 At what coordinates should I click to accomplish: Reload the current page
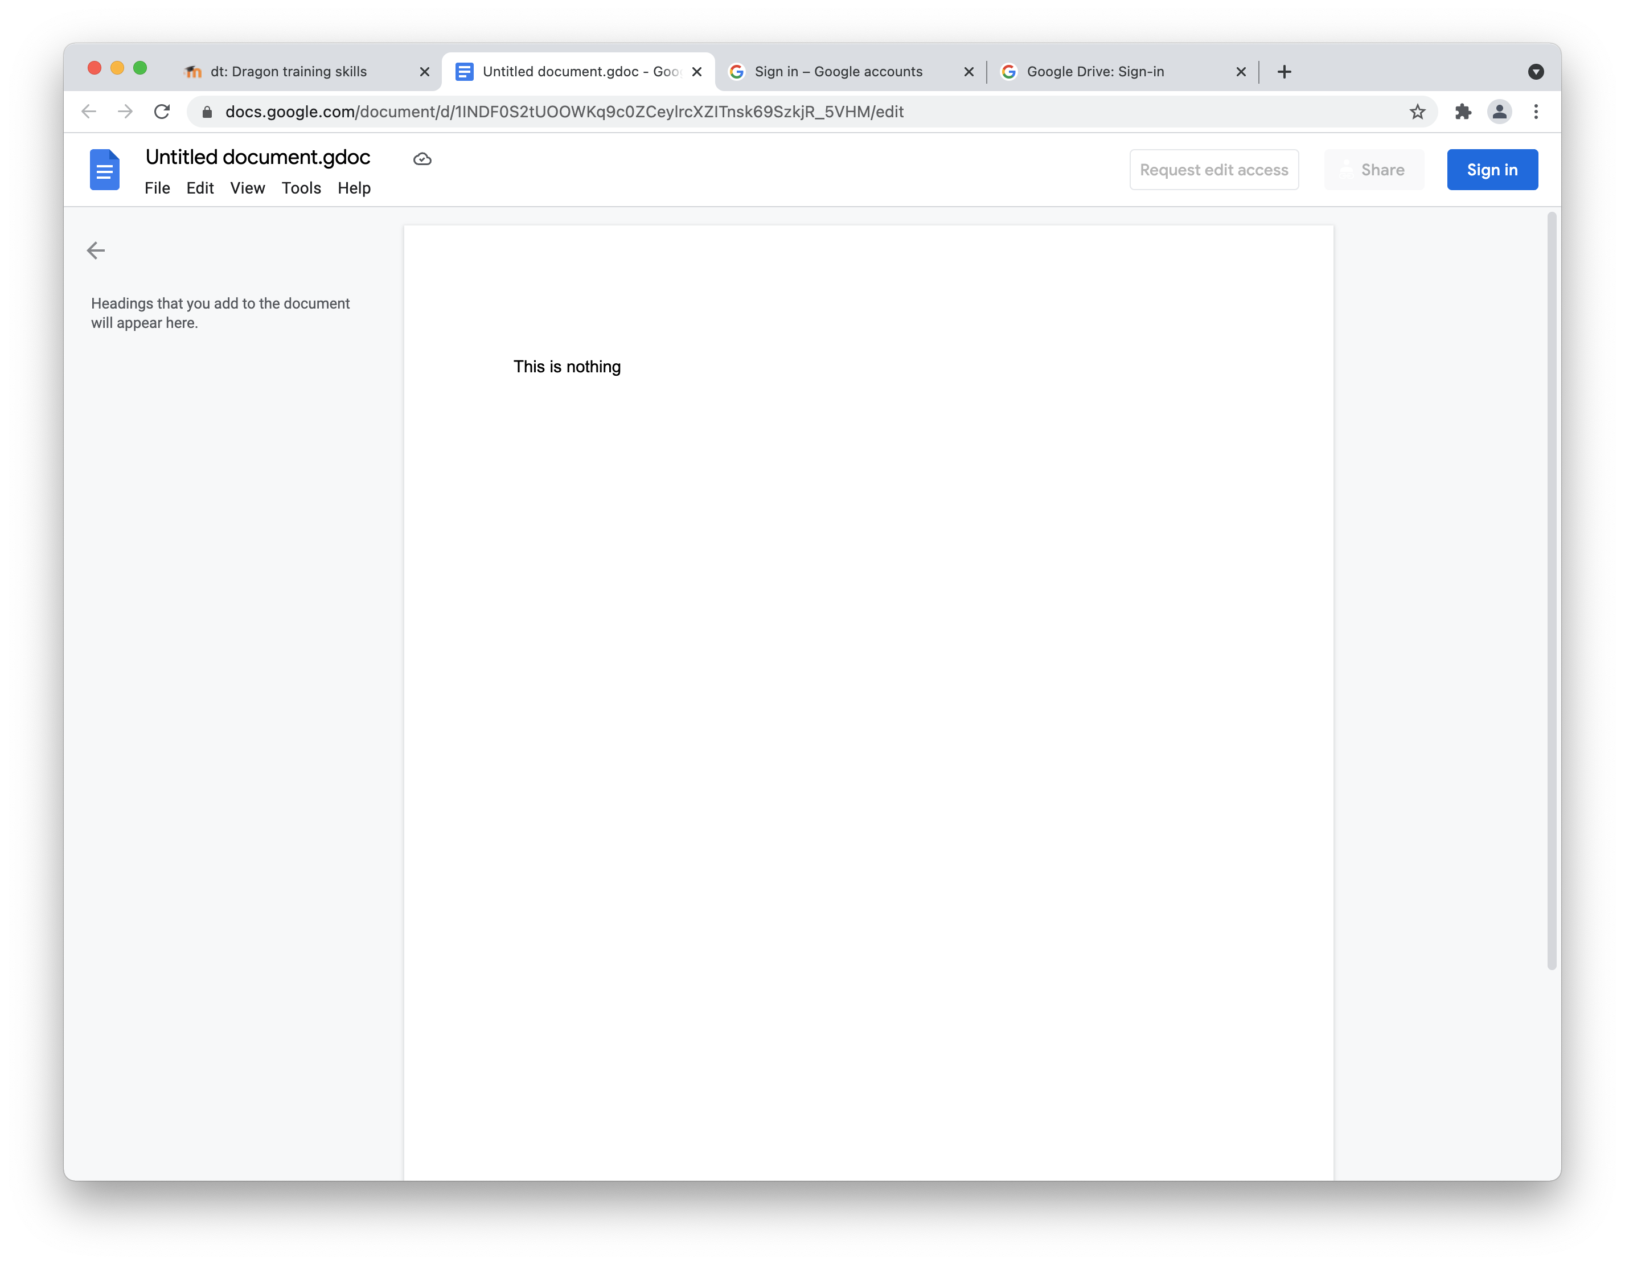[x=162, y=112]
